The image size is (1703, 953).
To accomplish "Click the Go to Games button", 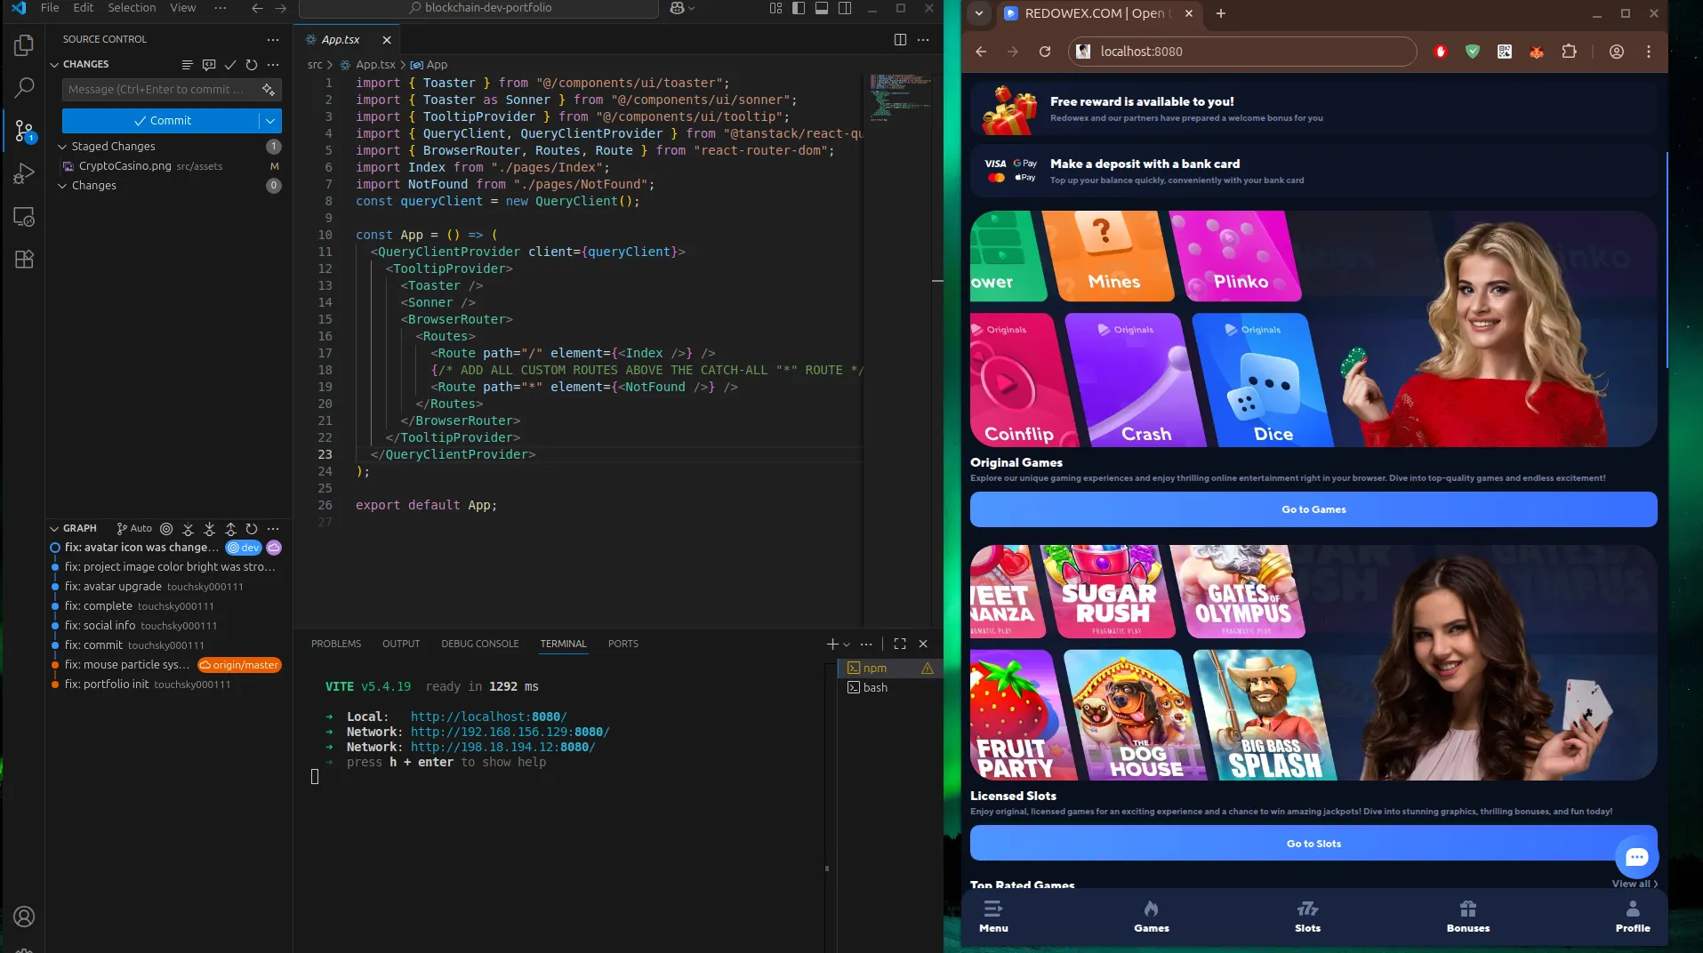I will coord(1313,509).
